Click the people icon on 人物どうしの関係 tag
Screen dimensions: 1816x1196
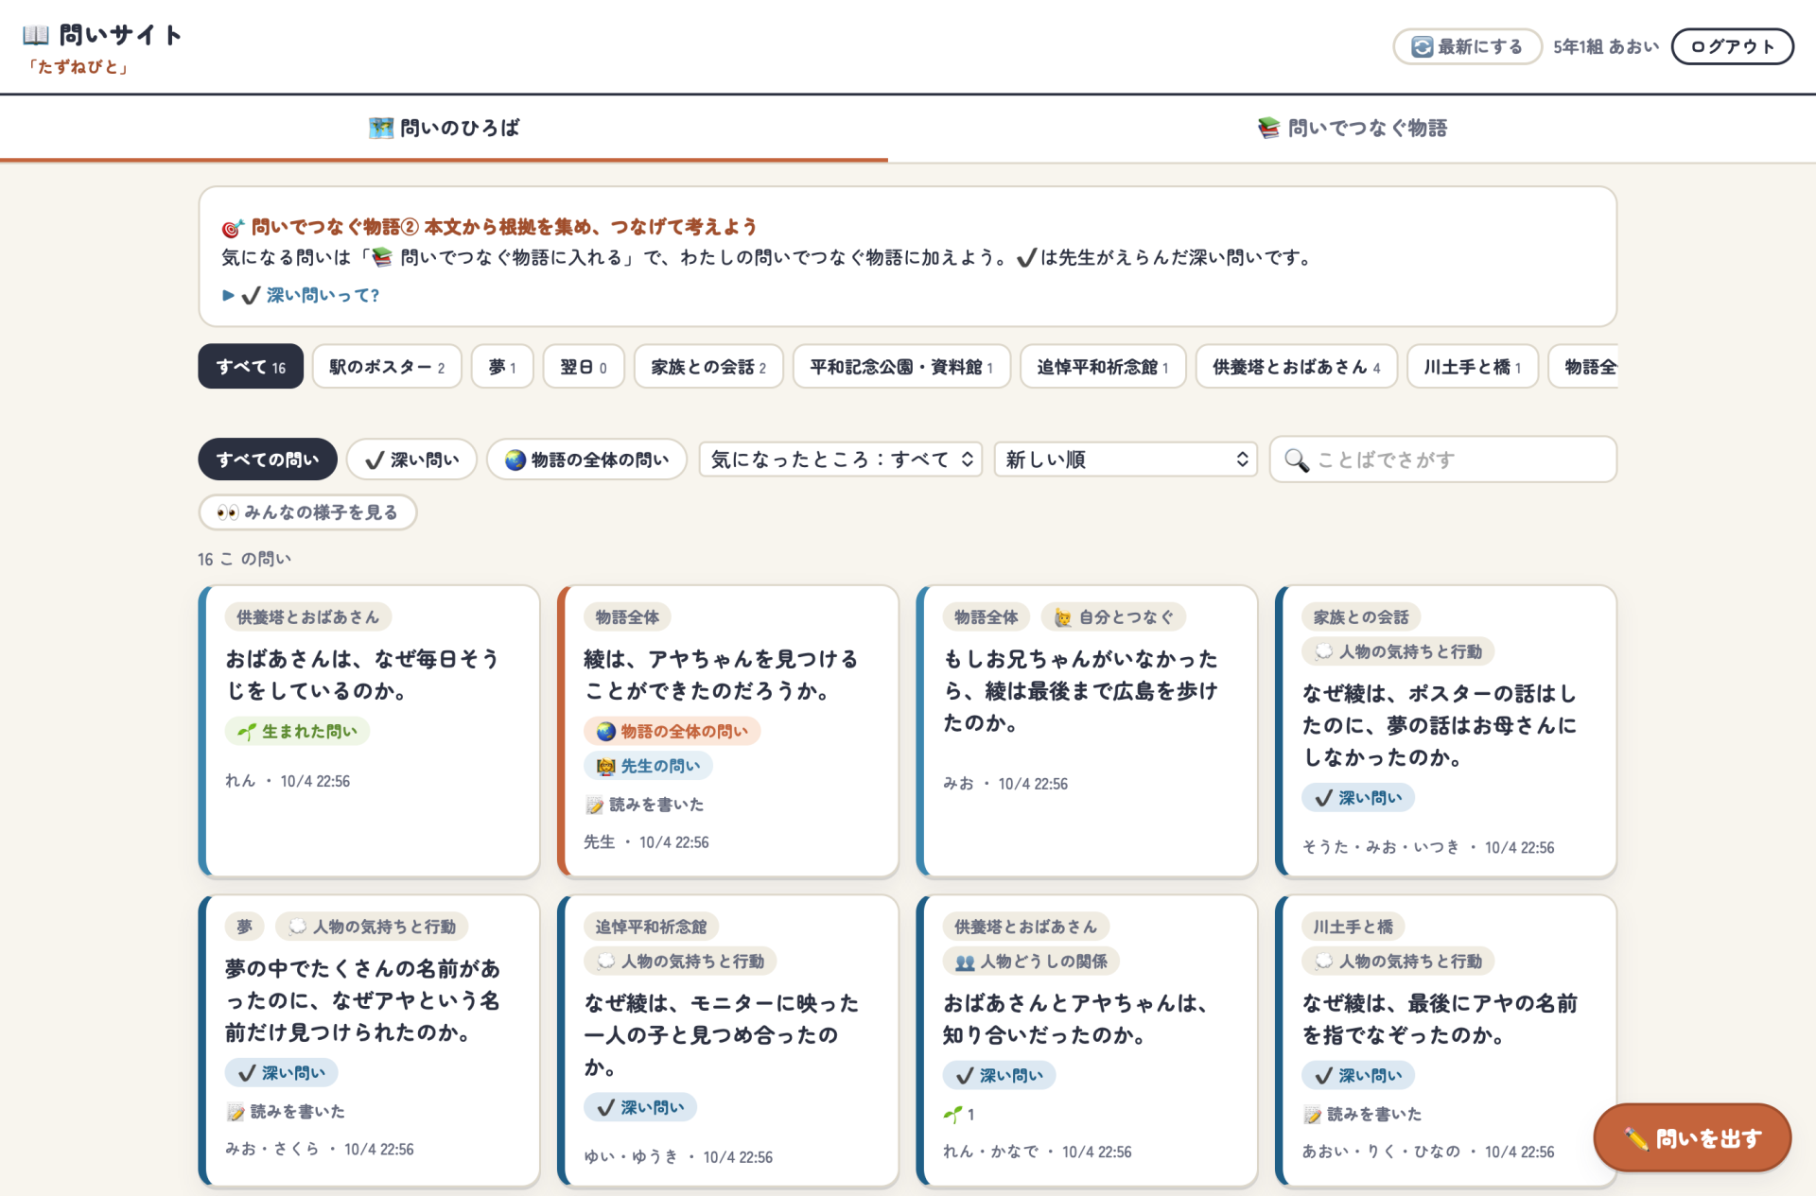[965, 962]
